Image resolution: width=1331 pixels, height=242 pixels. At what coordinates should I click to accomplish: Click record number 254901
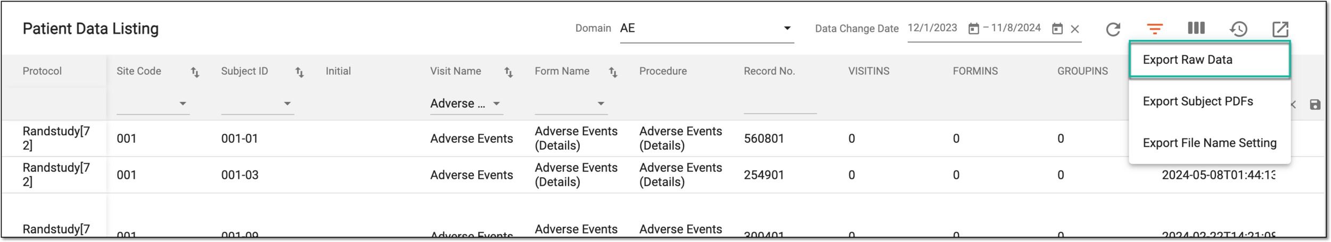click(x=764, y=175)
